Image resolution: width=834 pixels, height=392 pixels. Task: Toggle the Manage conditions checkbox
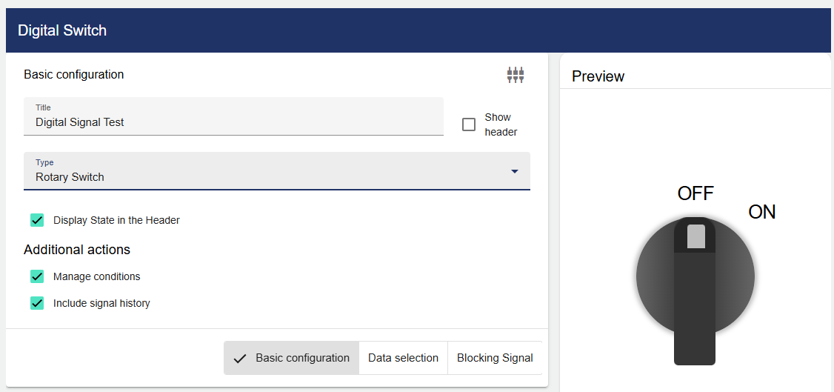point(37,276)
